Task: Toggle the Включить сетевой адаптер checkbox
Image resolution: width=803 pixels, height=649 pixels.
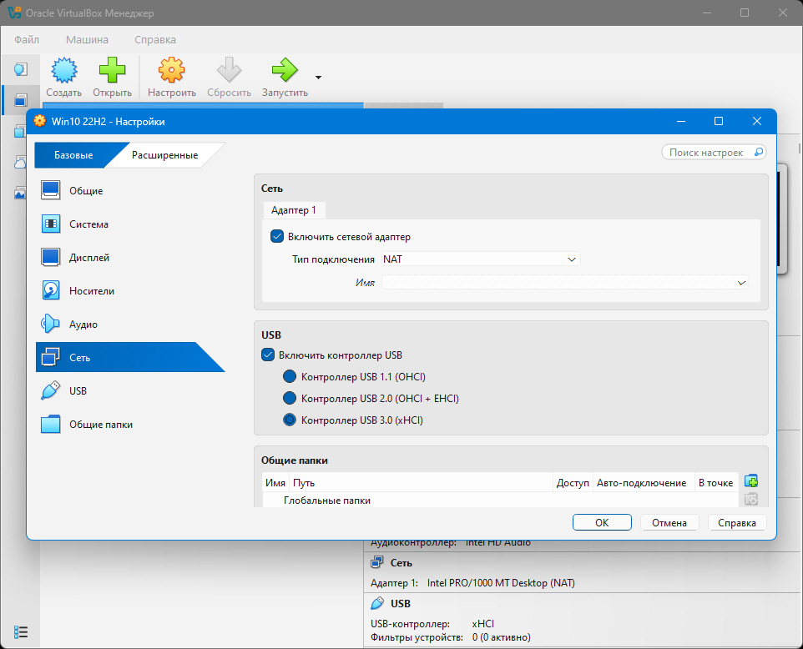Action: [x=277, y=236]
